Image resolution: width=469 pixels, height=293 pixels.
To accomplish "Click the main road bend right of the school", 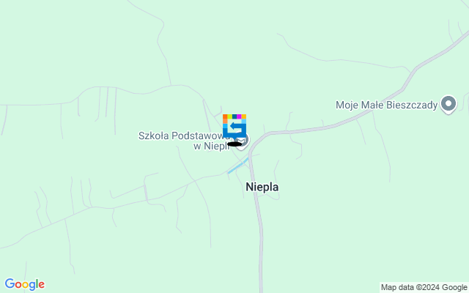I will point(258,139).
